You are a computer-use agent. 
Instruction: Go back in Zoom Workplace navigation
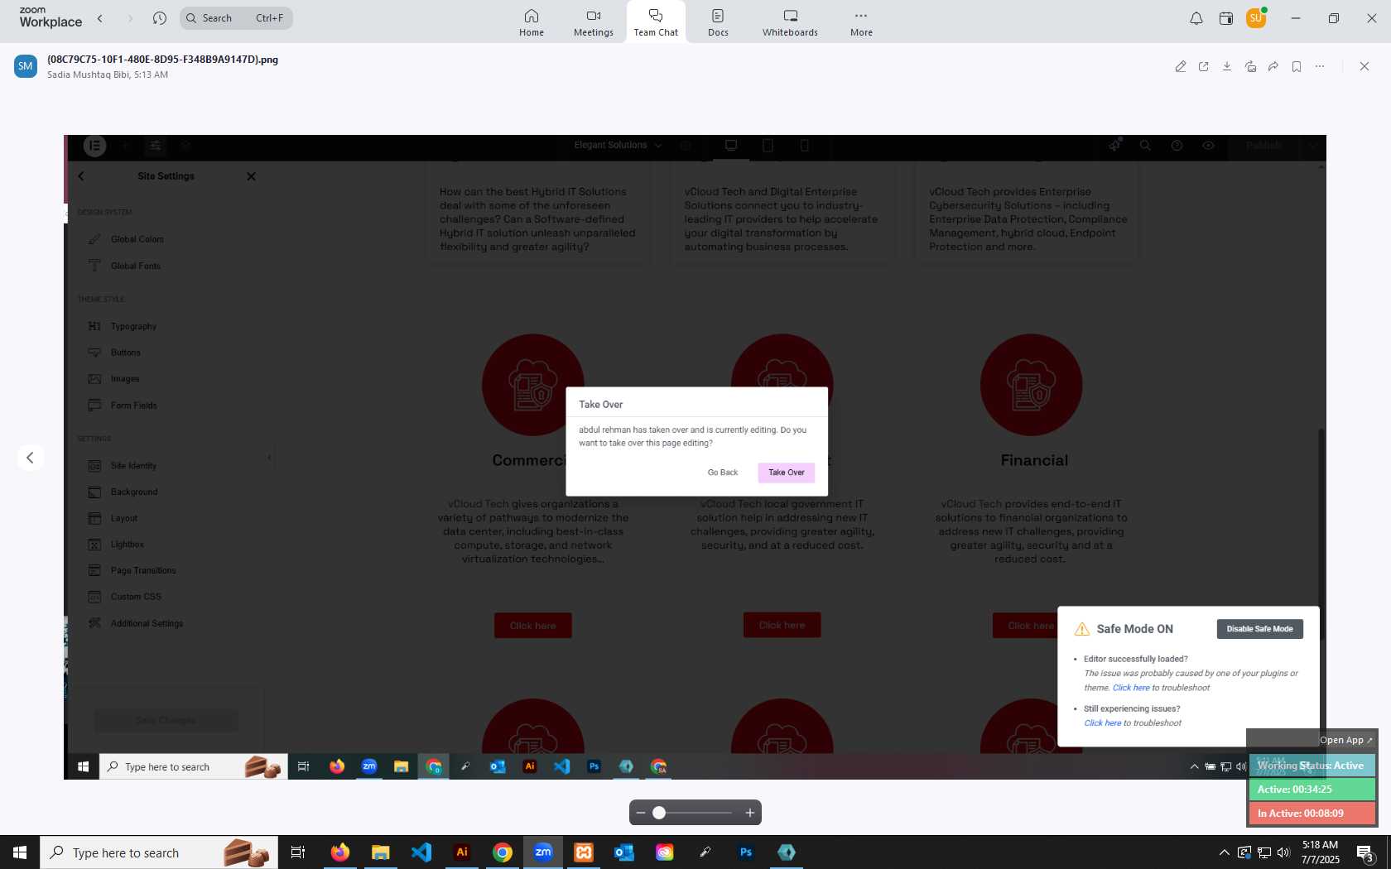click(x=100, y=18)
